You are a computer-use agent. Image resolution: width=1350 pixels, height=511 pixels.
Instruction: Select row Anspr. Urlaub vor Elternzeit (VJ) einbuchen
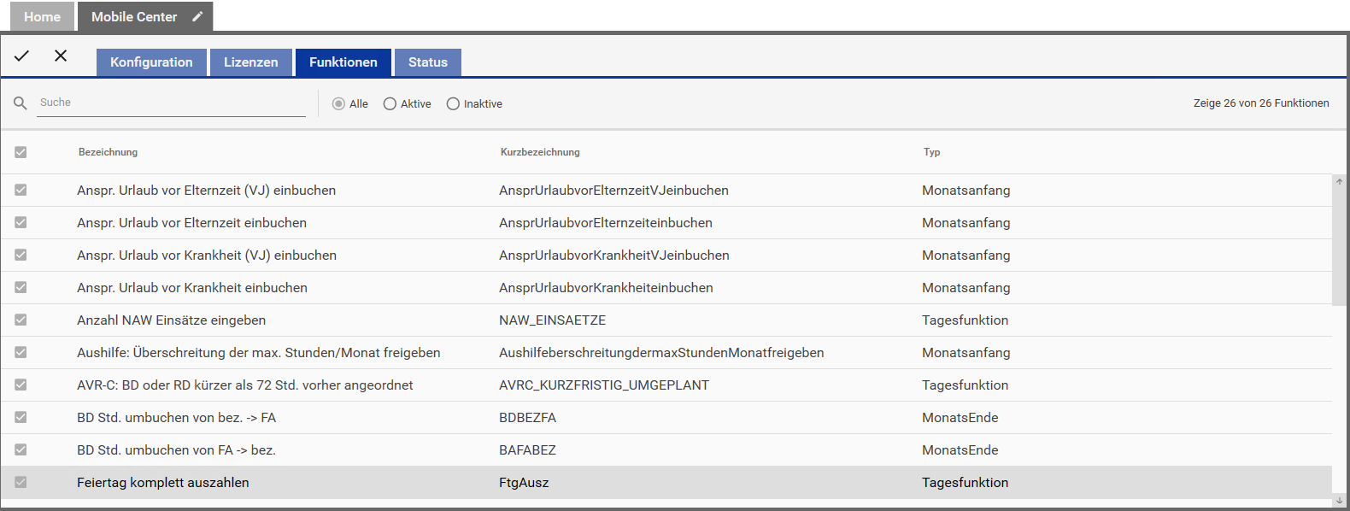pos(666,190)
